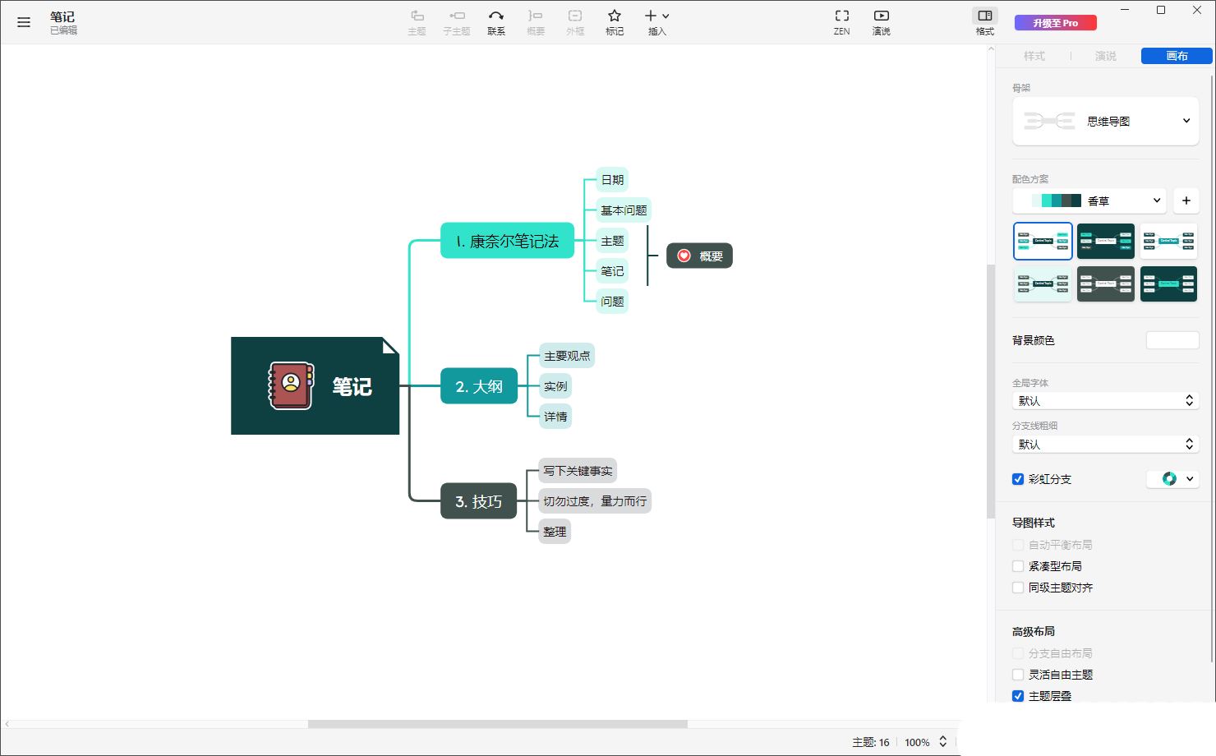Open the 香草 color scheme dropdown
Image resolution: width=1216 pixels, height=756 pixels.
1089,201
